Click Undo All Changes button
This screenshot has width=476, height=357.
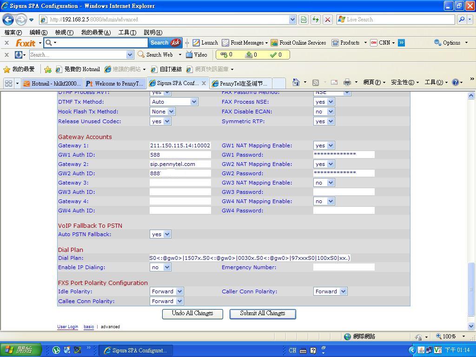click(192, 314)
